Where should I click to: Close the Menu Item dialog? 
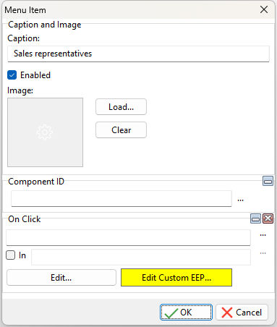point(264,9)
